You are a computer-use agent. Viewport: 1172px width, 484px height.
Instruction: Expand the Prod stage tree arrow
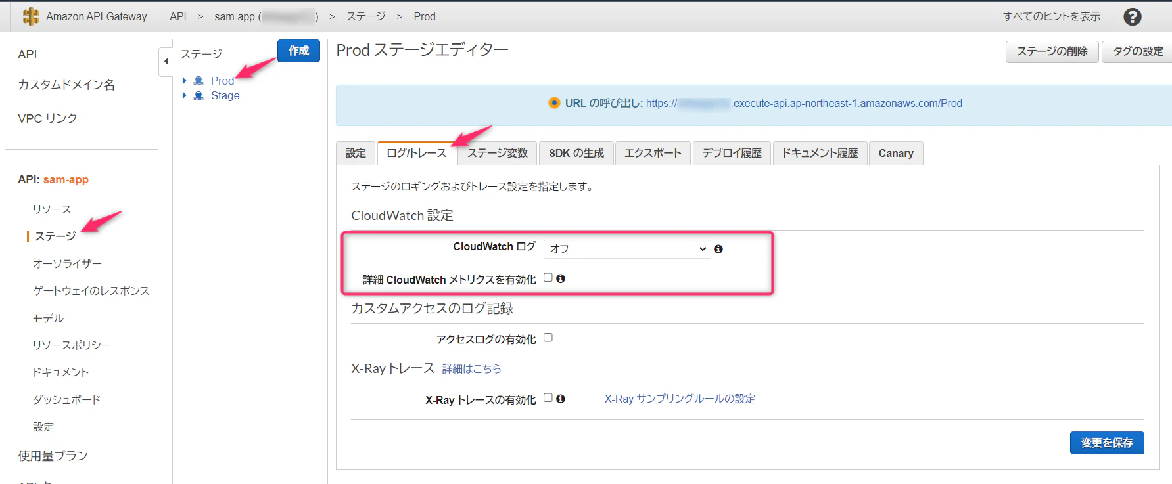[185, 81]
